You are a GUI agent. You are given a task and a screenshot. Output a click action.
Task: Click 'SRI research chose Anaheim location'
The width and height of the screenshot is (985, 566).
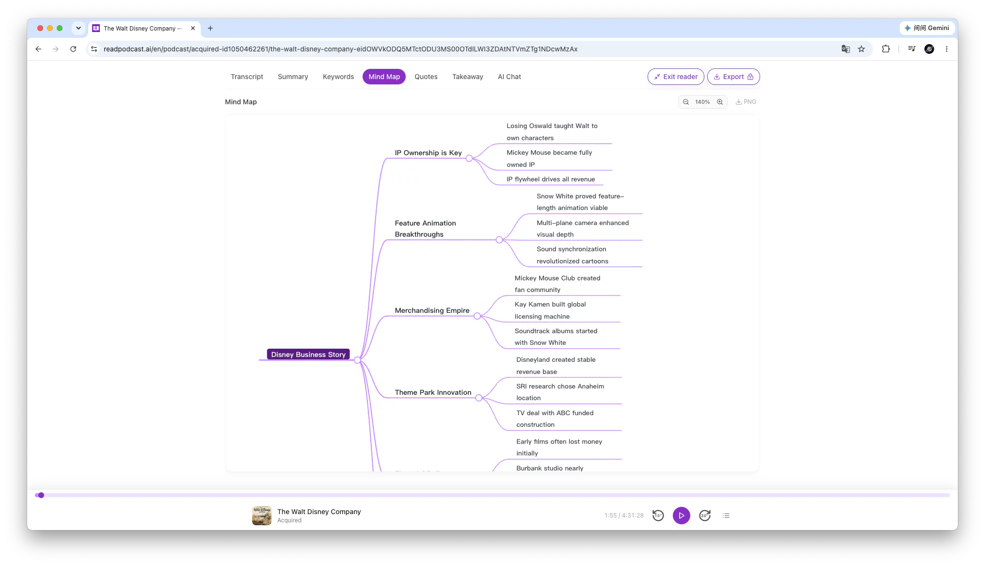[x=560, y=392]
